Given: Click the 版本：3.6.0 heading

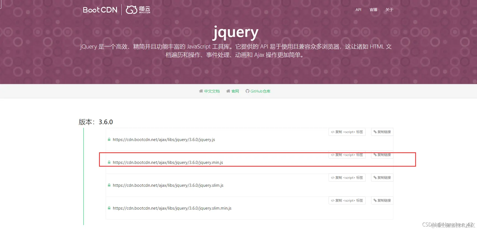Looking at the screenshot, I should pos(96,122).
